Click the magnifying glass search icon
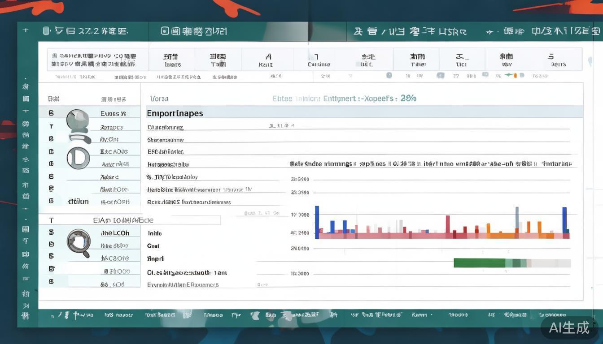Viewport: 603px width, 344px height. (x=79, y=242)
